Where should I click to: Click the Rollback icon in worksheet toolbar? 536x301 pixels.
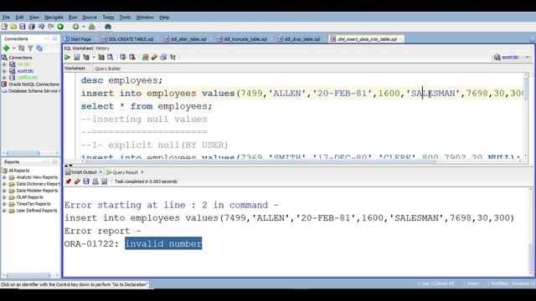click(132, 57)
